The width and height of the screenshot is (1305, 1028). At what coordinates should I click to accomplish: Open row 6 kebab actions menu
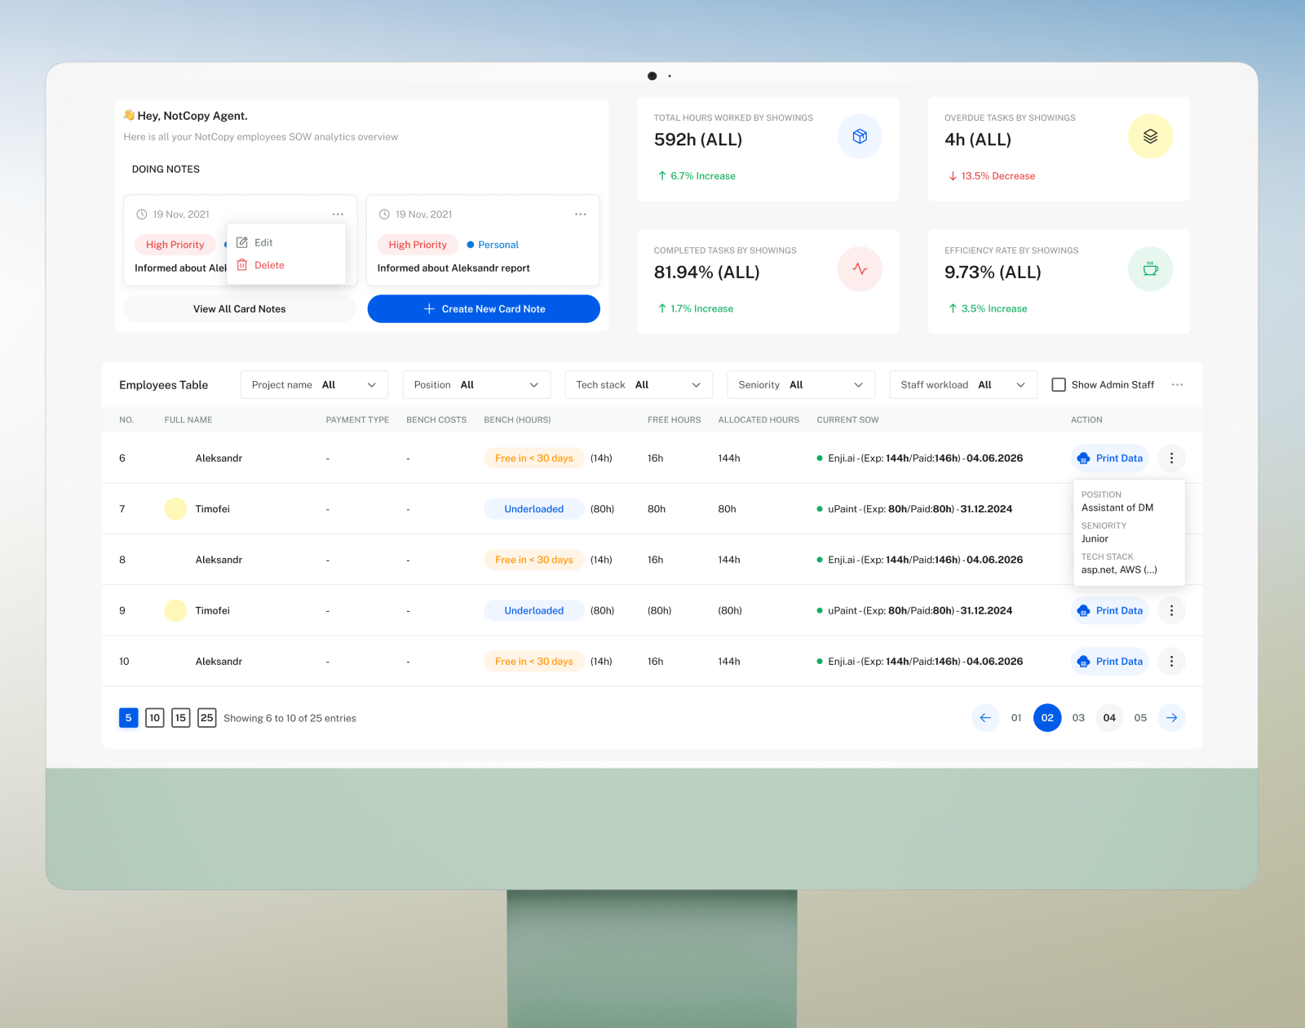1171,459
